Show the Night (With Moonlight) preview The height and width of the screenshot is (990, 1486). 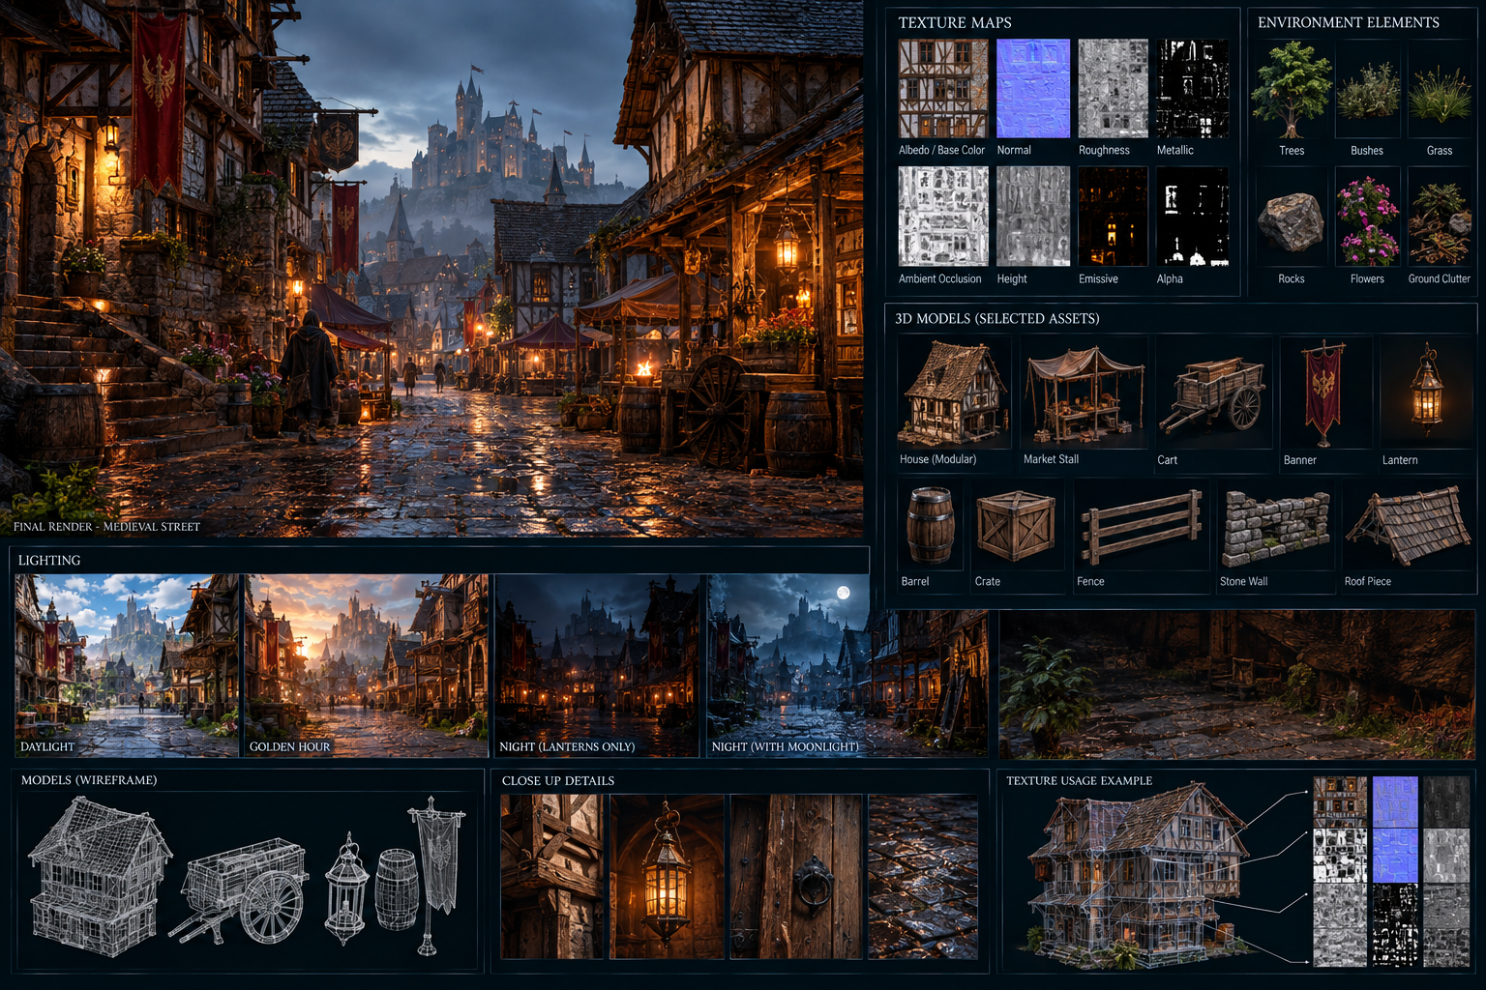[x=847, y=665]
